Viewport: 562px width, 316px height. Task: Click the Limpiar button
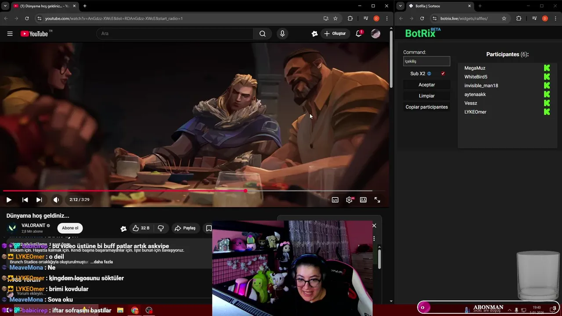pyautogui.click(x=427, y=96)
